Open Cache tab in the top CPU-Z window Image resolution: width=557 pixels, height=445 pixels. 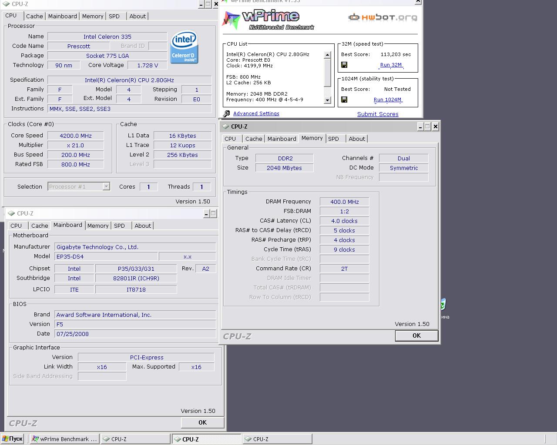(x=34, y=16)
